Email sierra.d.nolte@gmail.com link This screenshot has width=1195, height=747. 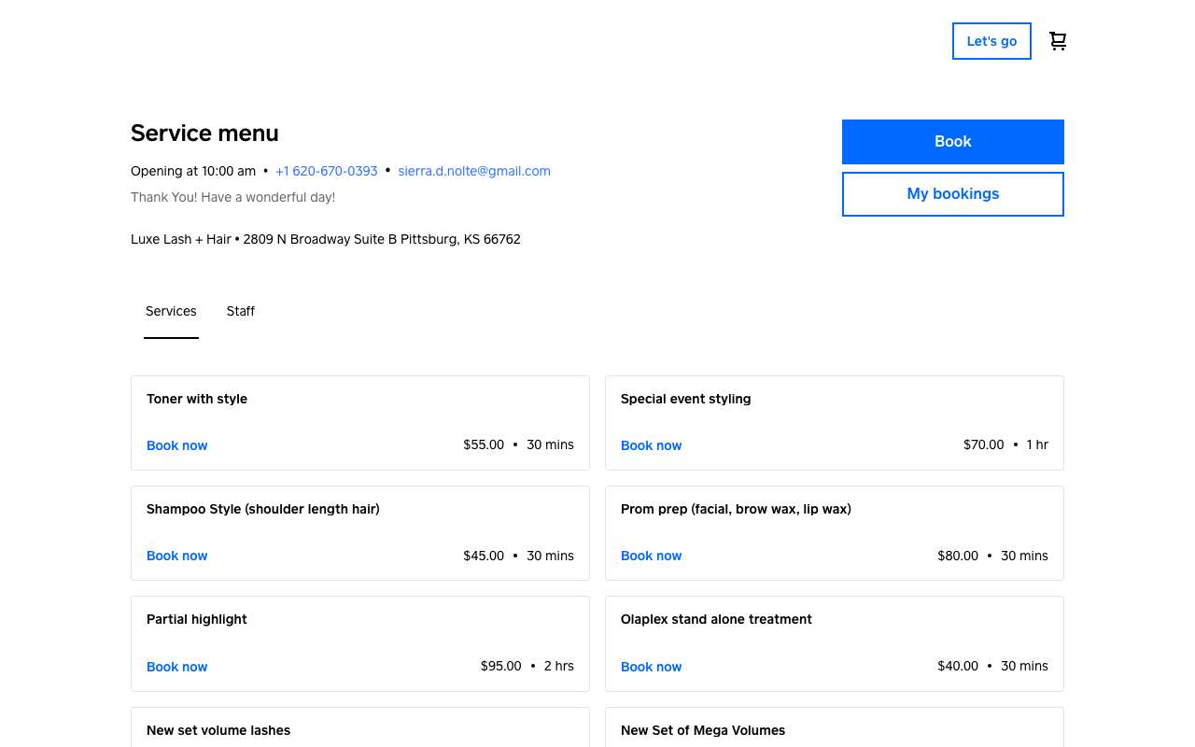[x=474, y=171]
